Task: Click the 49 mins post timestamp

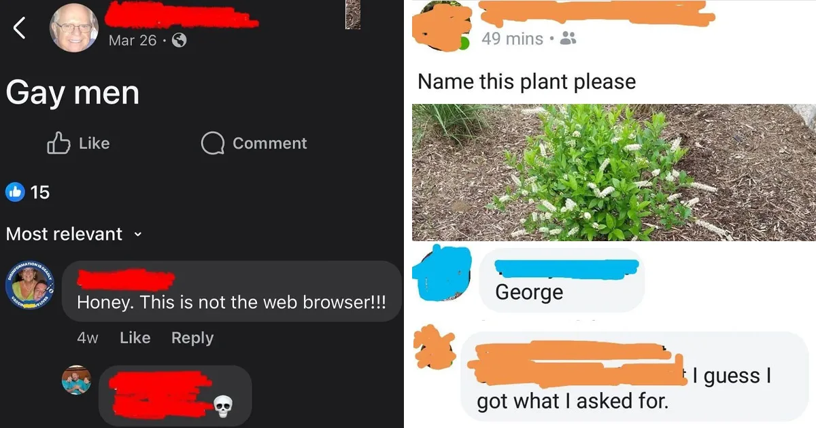Action: point(512,39)
